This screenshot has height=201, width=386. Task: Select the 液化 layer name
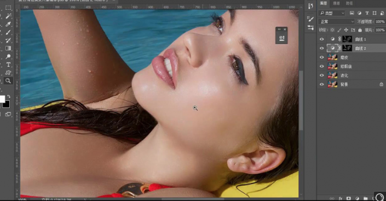click(x=344, y=75)
